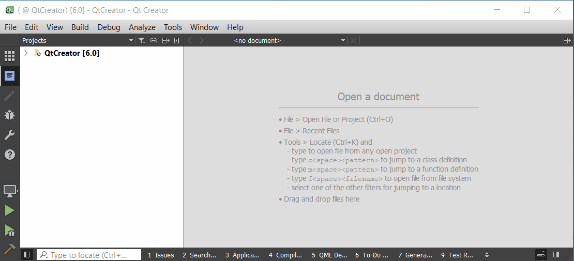Click the green Run button
This screenshot has height=261, width=574.
tap(10, 210)
